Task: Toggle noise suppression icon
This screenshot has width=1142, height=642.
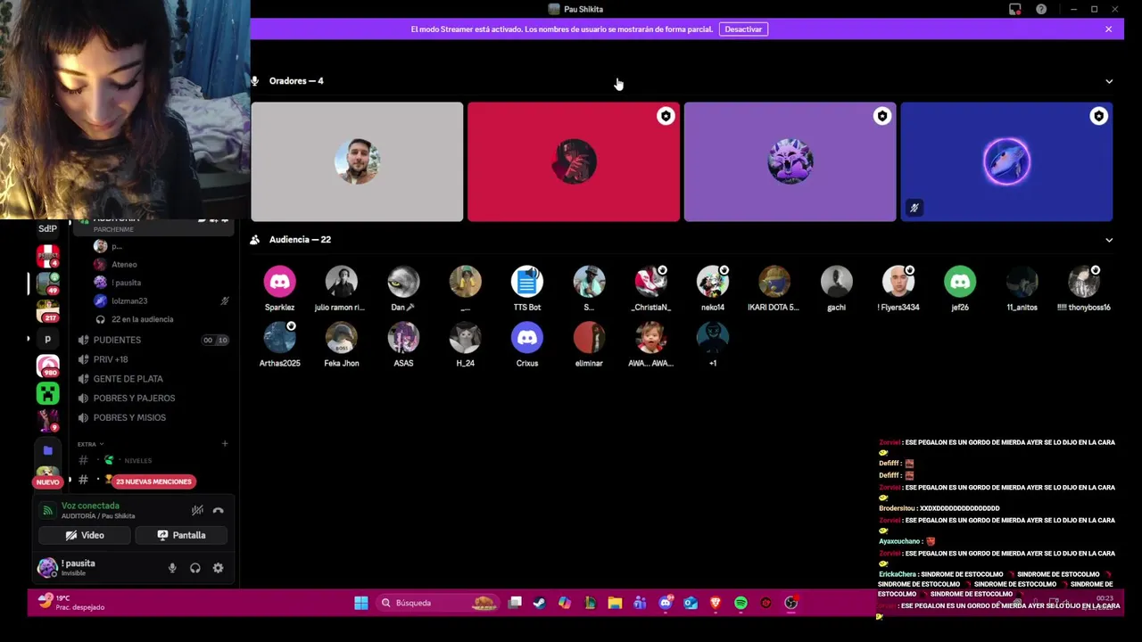Action: tap(197, 510)
